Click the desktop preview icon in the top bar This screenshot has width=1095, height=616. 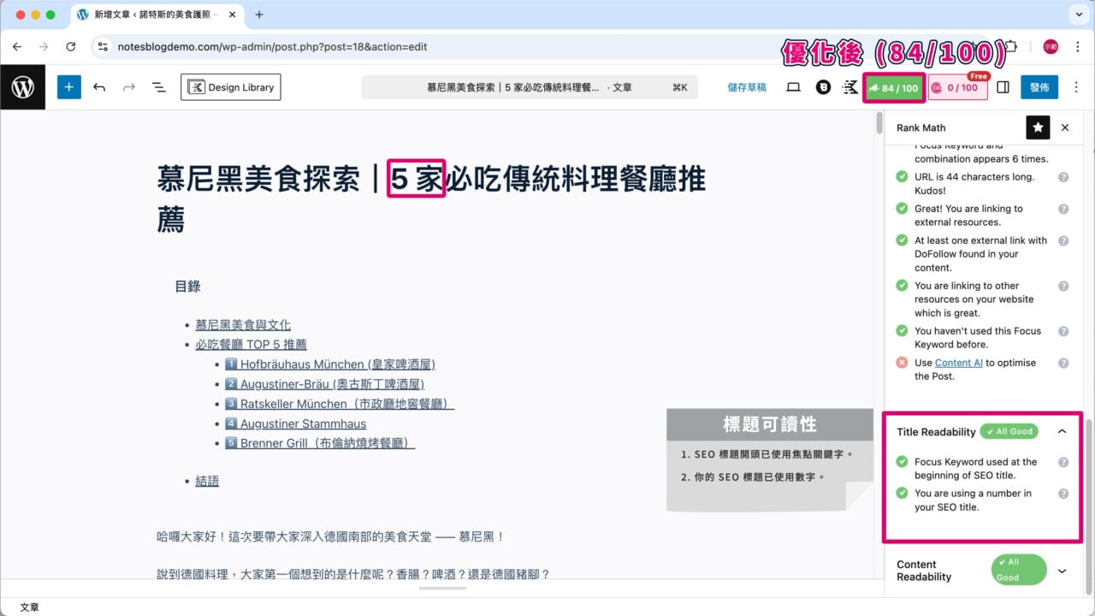click(793, 86)
